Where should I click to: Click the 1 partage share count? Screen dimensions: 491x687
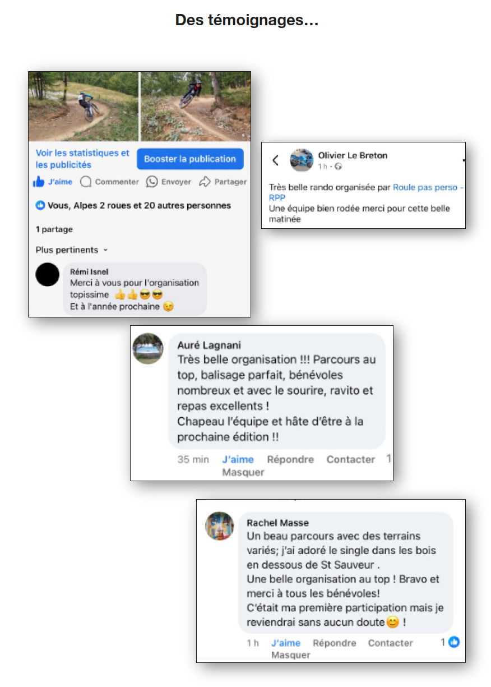coord(54,229)
